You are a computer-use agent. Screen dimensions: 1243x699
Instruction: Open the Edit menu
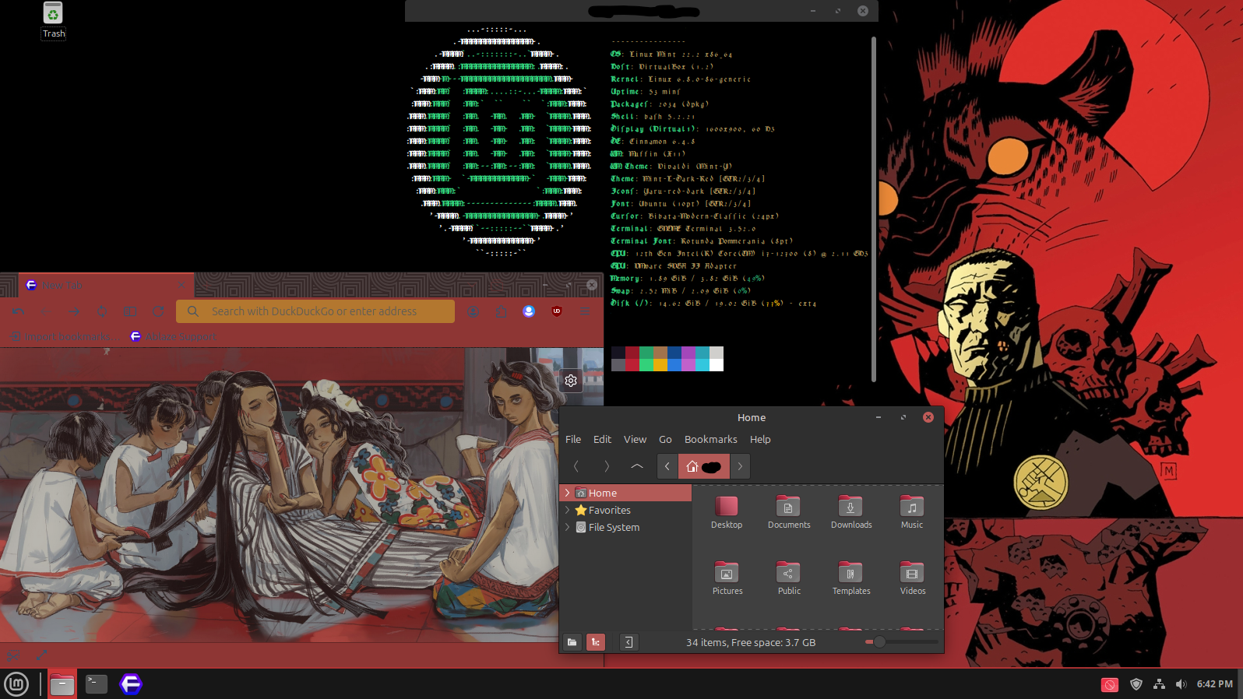602,439
